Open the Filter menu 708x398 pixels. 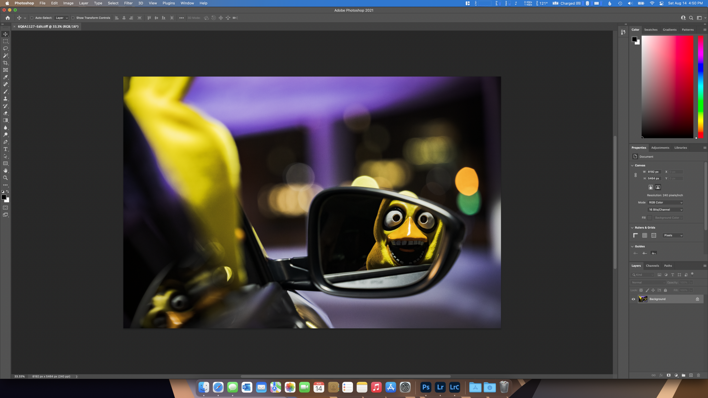click(128, 3)
